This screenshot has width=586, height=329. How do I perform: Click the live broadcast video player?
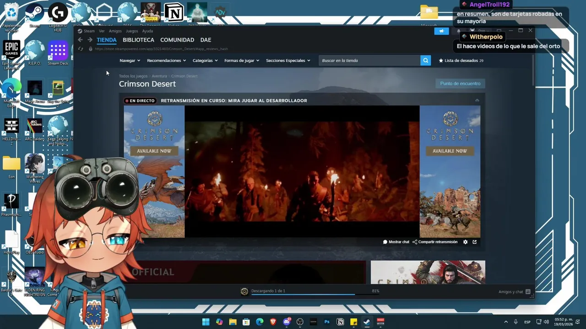pos(302,172)
